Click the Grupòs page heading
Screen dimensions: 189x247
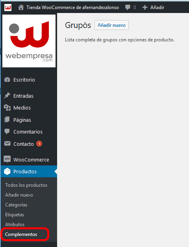pos(78,25)
